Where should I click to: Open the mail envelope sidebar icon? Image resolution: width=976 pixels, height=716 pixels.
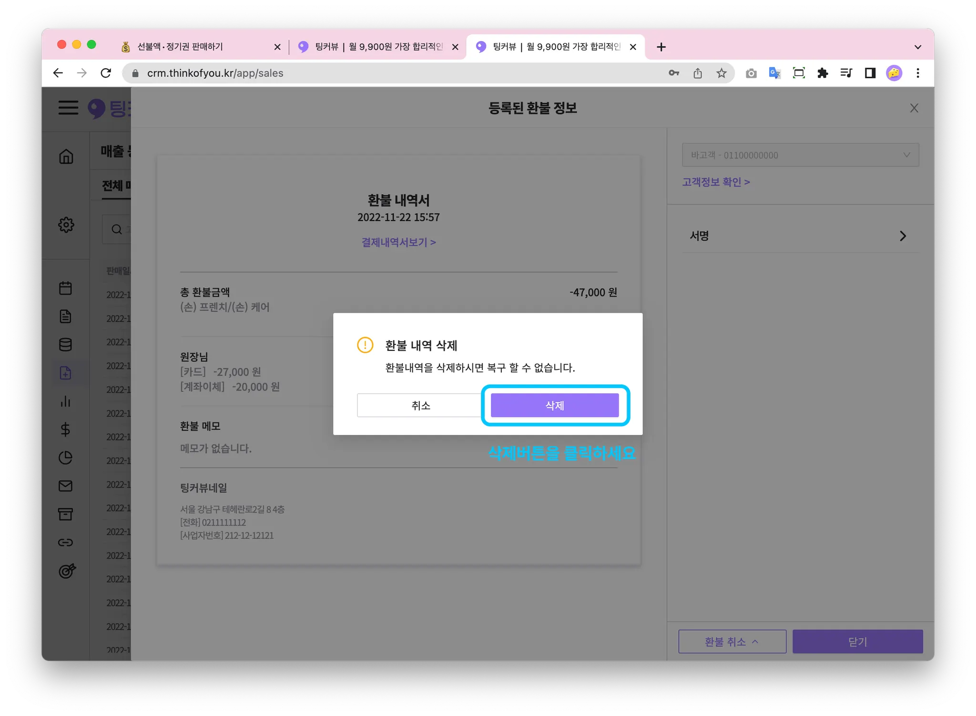66,486
